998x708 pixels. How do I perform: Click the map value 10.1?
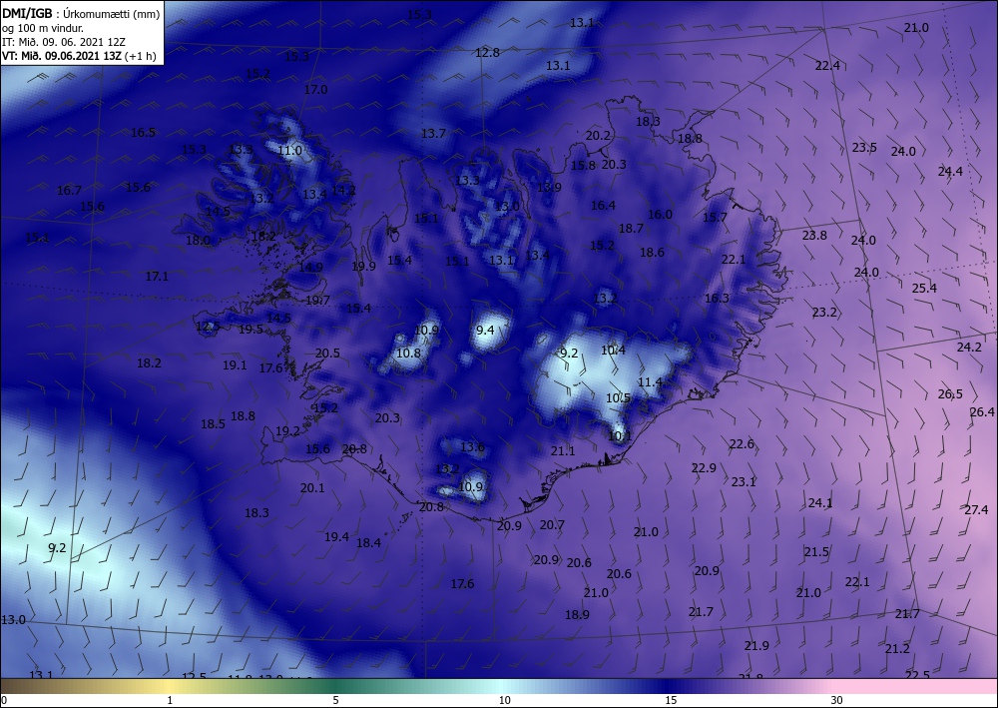pyautogui.click(x=620, y=436)
